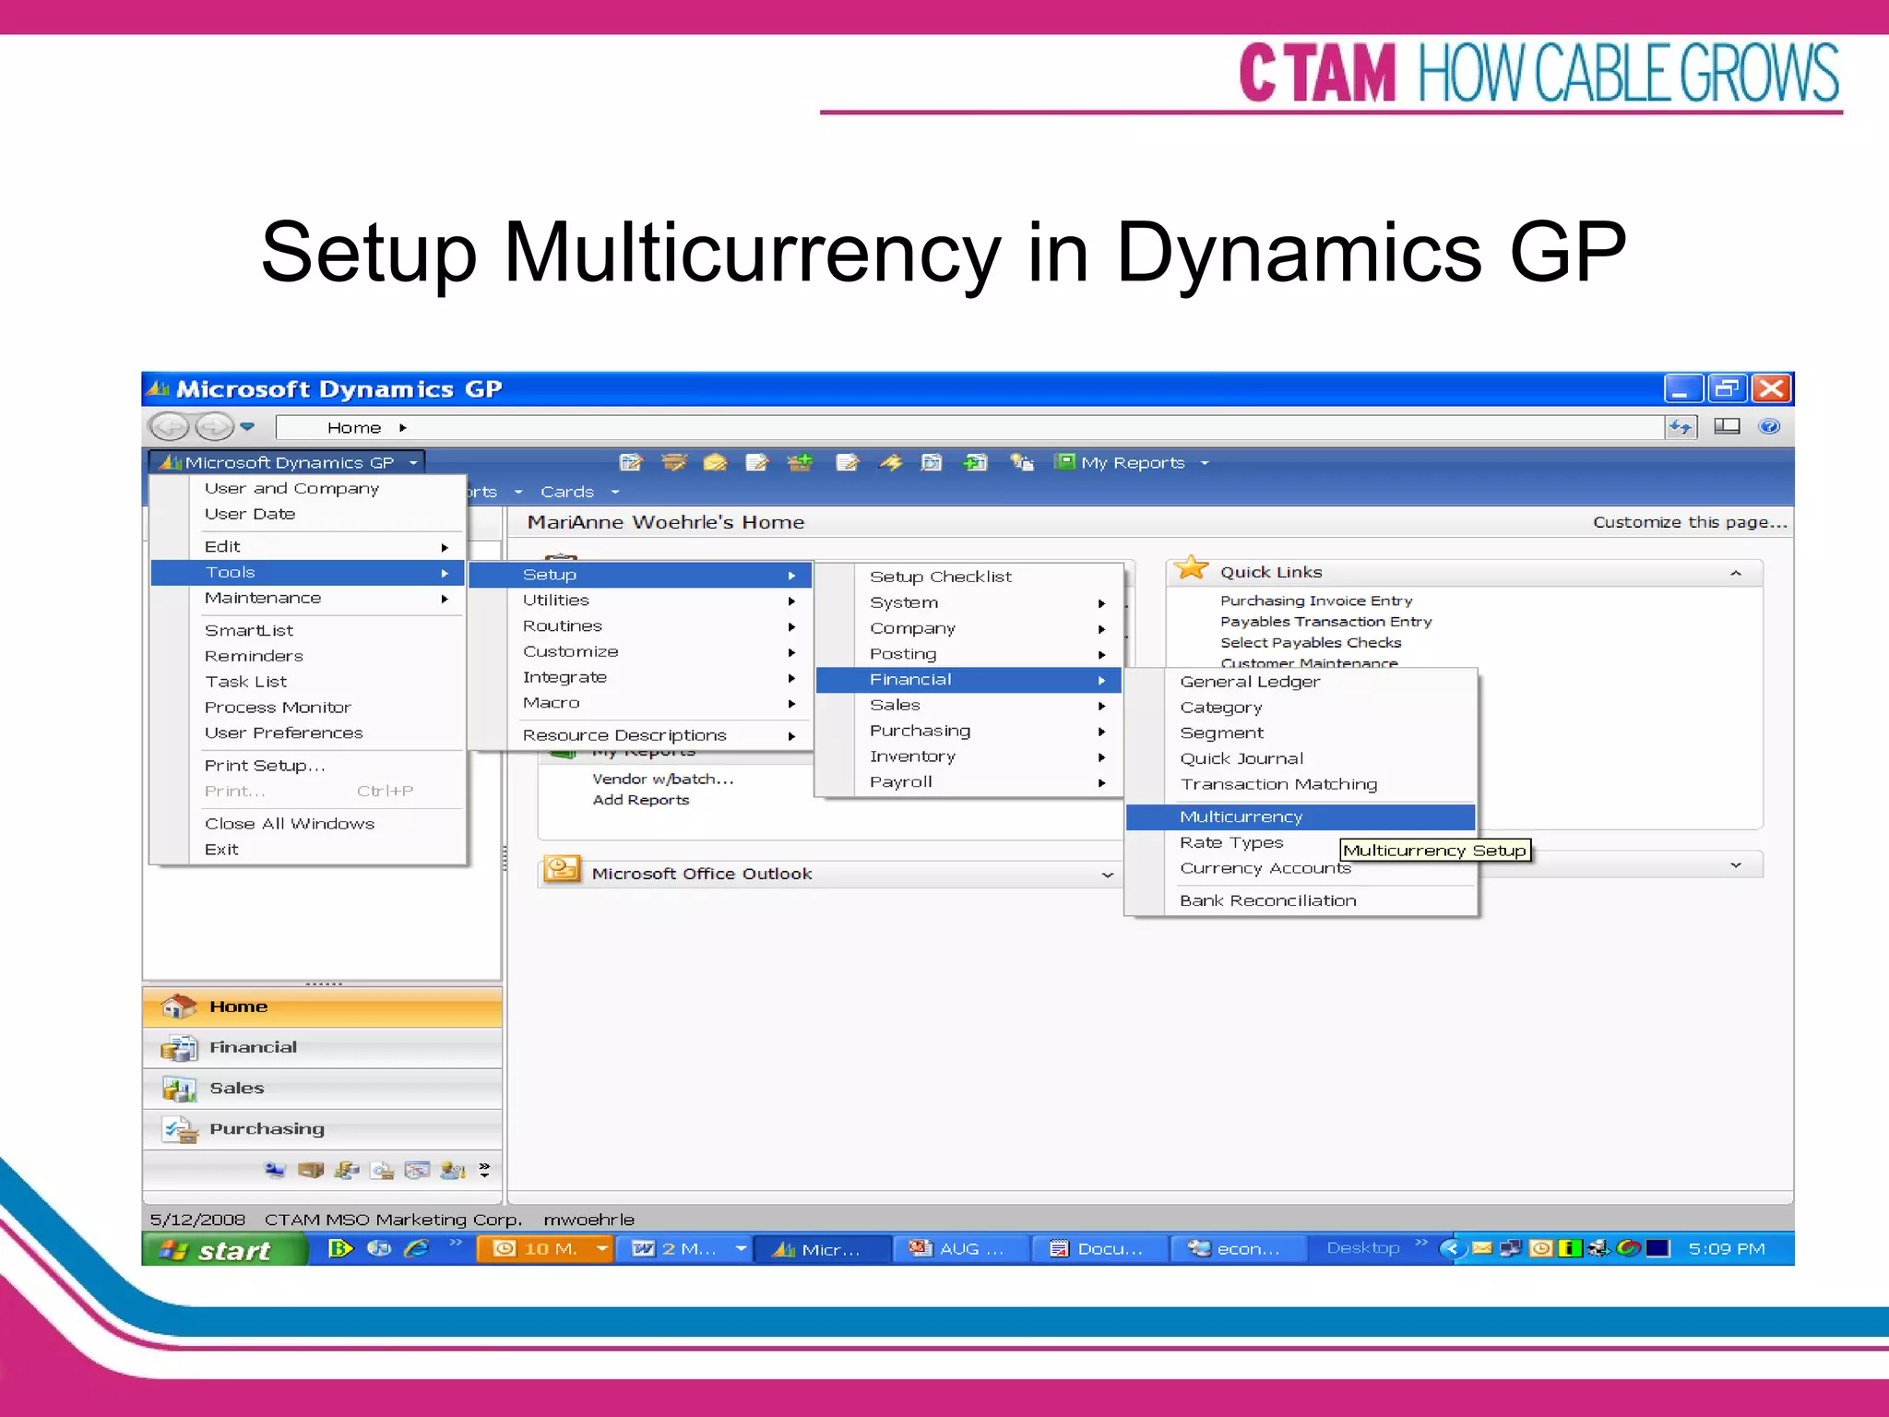Click the AUG taskbar button
The height and width of the screenshot is (1417, 1889).
pyautogui.click(x=960, y=1249)
